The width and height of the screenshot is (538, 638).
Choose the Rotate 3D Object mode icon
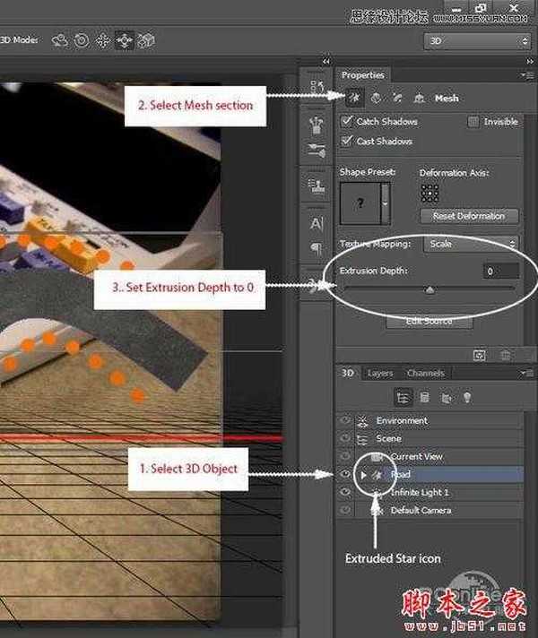[x=61, y=40]
